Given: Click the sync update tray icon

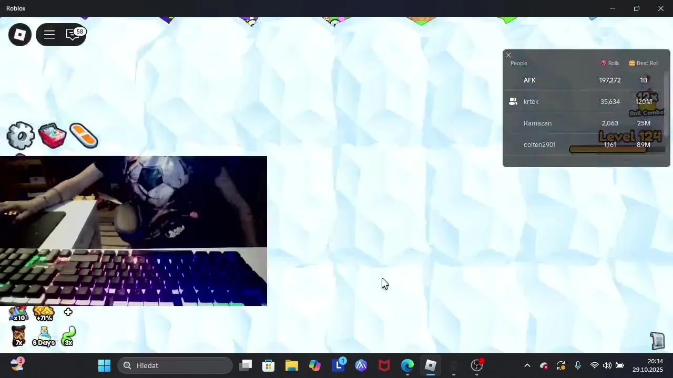Looking at the screenshot, I should 561,365.
